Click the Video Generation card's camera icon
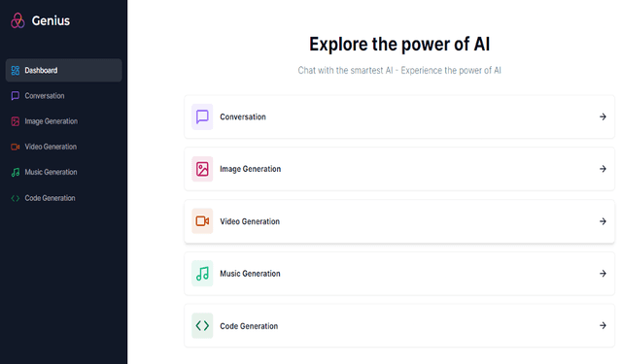 (x=202, y=221)
